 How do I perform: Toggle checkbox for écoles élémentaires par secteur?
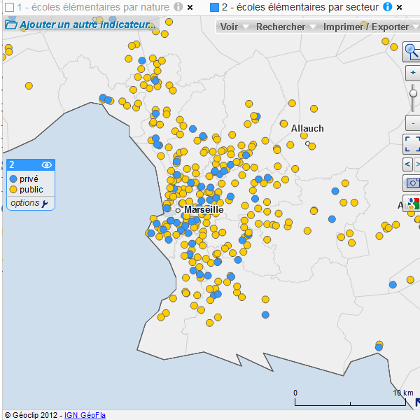click(214, 7)
